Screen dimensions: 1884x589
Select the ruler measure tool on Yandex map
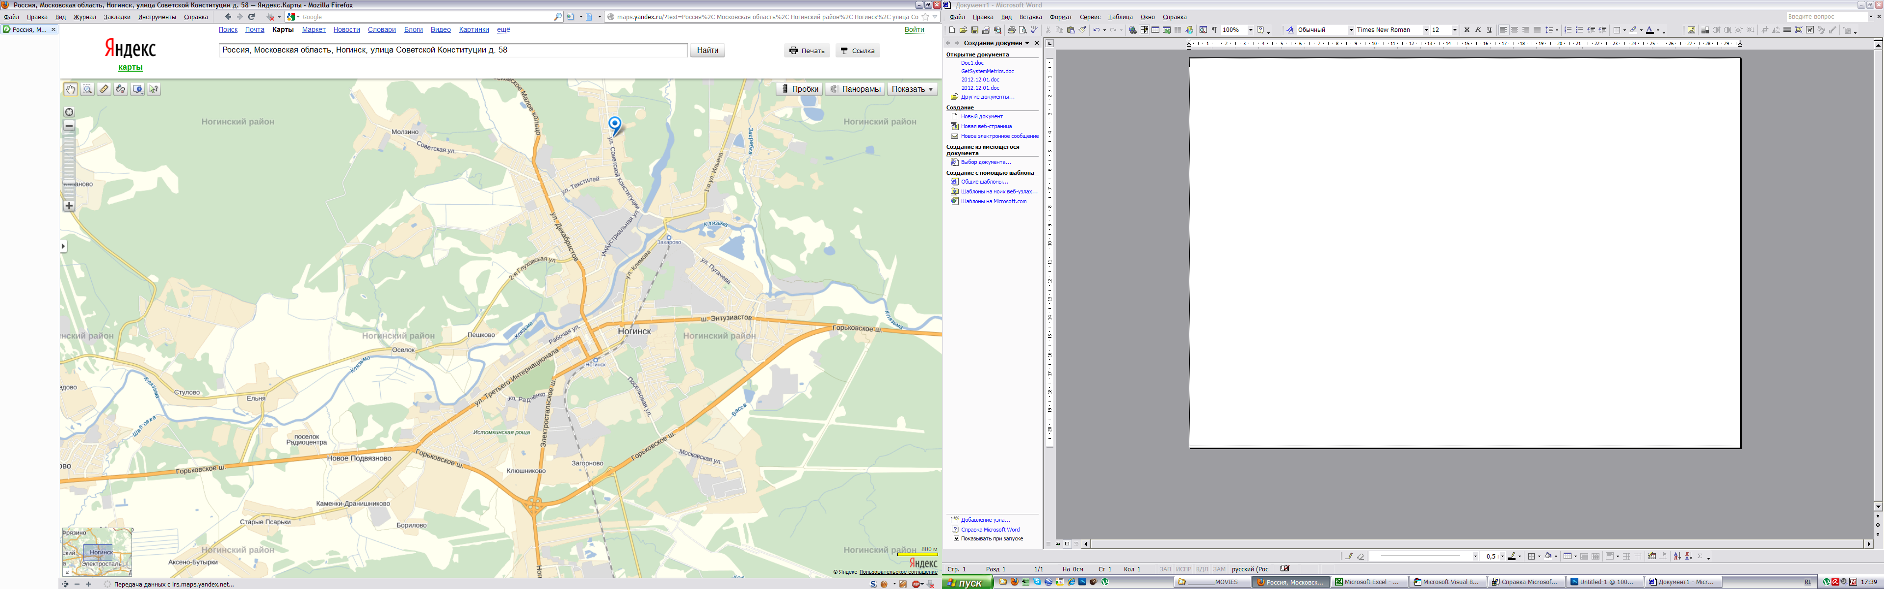point(104,89)
